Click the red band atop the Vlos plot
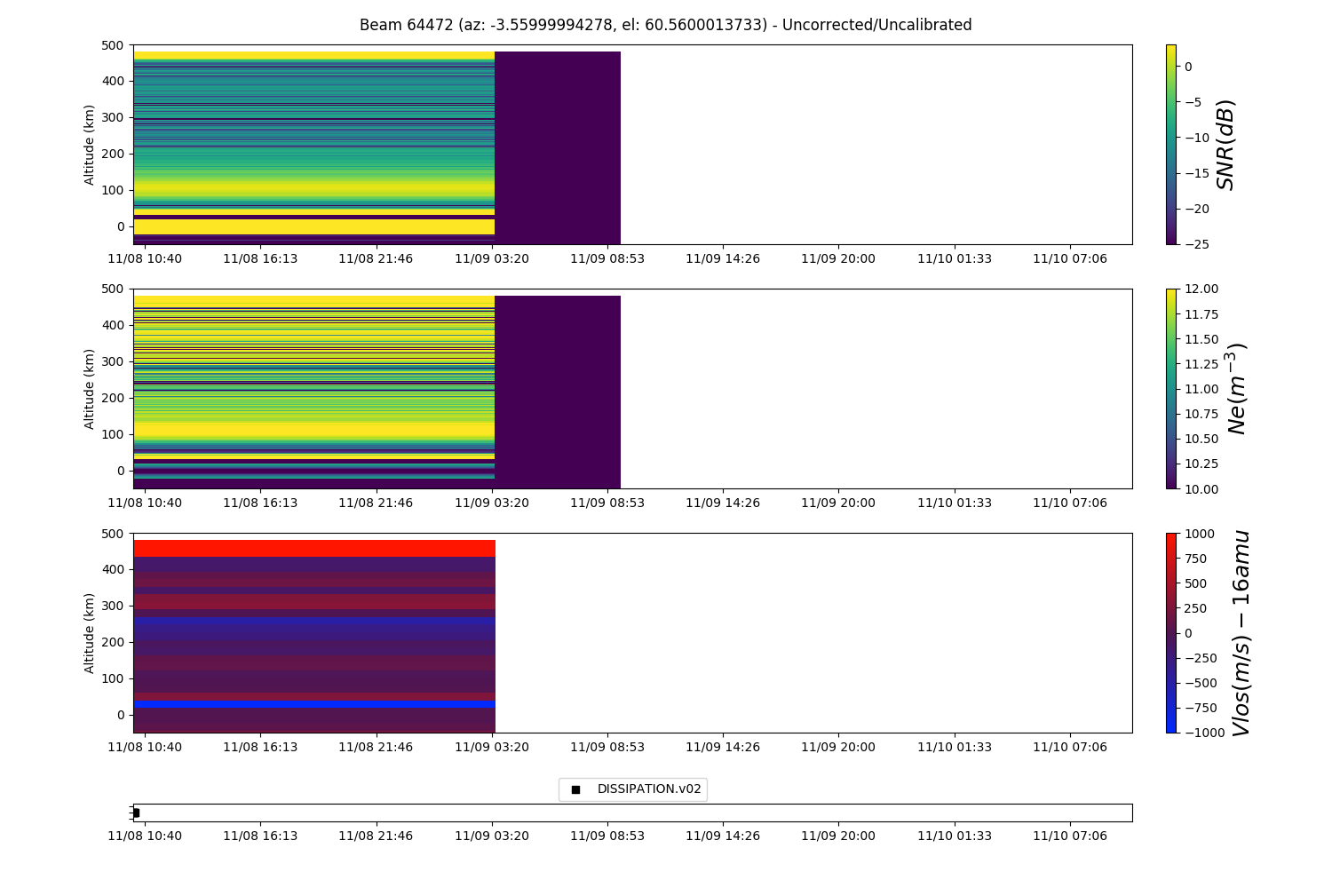 (313, 548)
